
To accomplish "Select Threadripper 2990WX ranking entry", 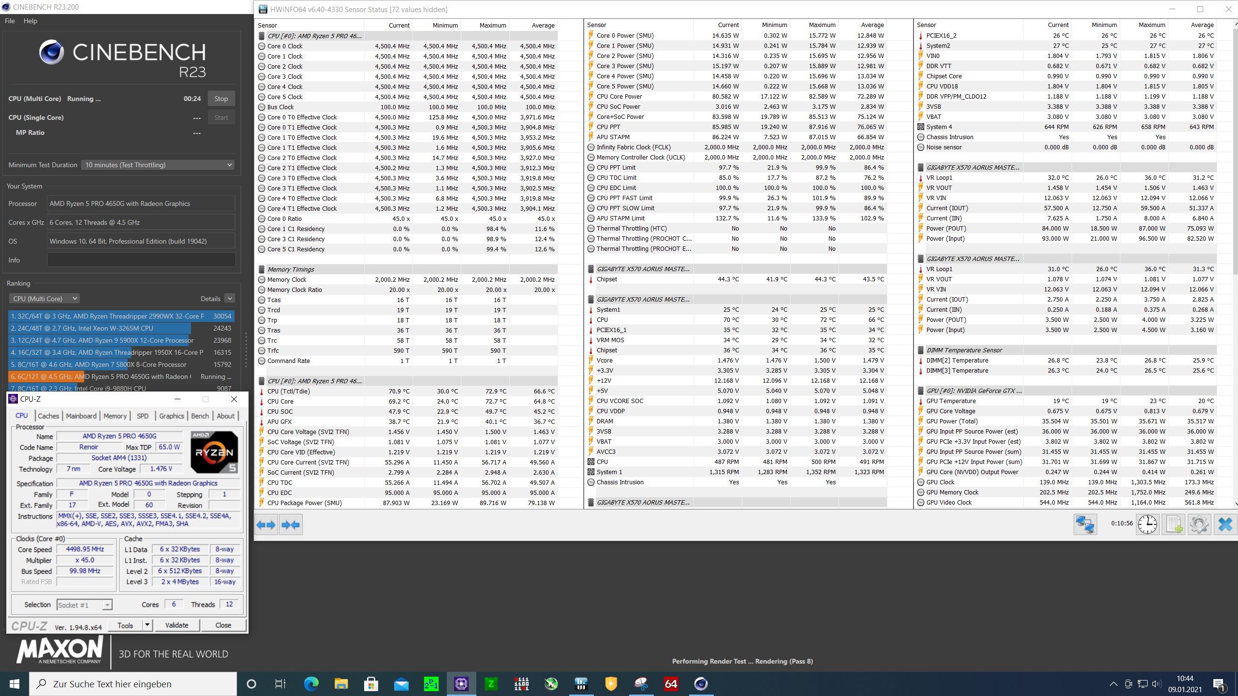I will pyautogui.click(x=121, y=316).
